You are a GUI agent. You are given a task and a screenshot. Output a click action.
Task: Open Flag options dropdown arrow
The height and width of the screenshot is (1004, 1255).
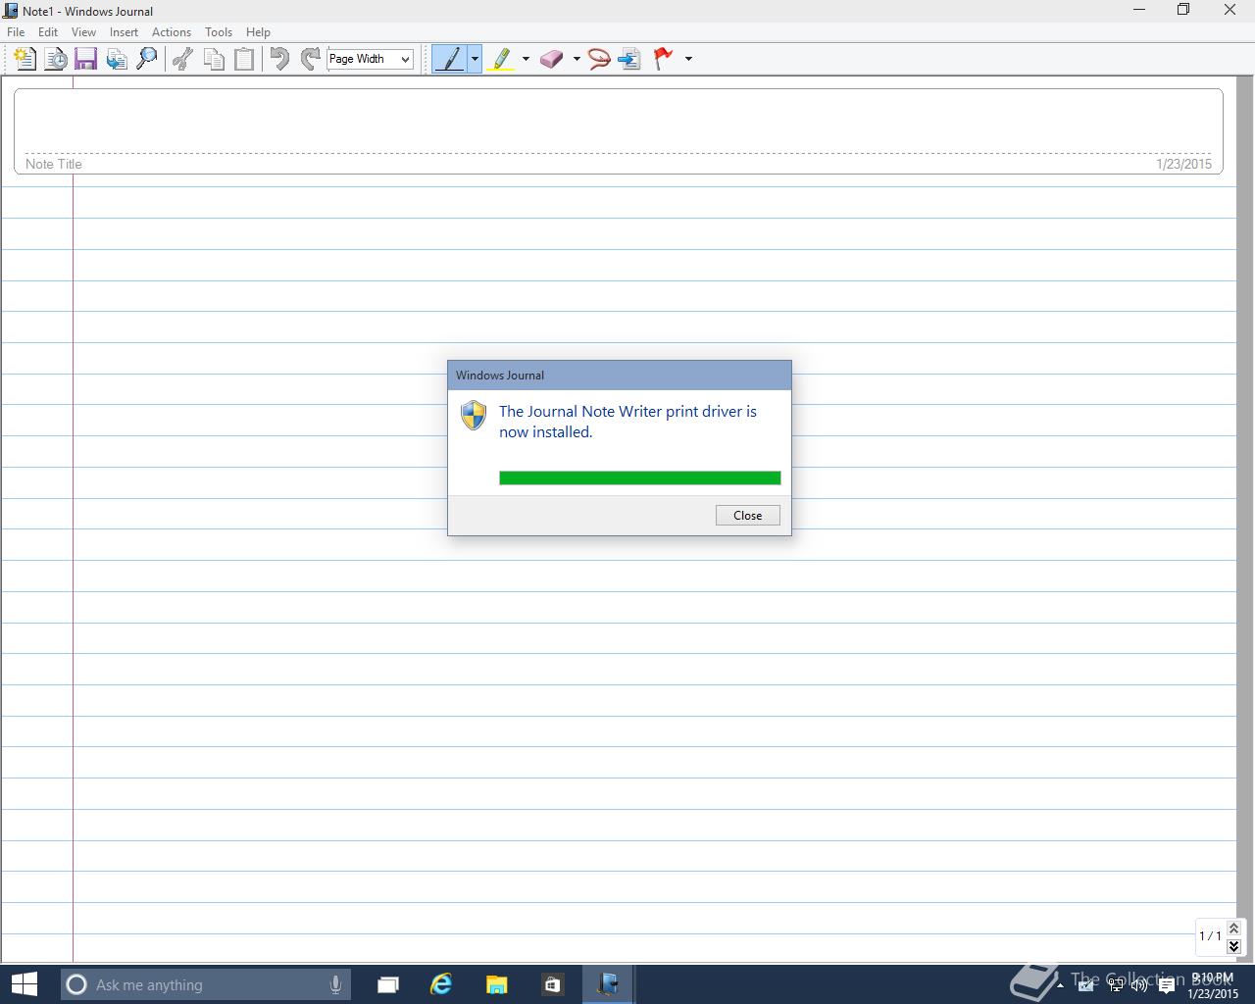(x=688, y=59)
